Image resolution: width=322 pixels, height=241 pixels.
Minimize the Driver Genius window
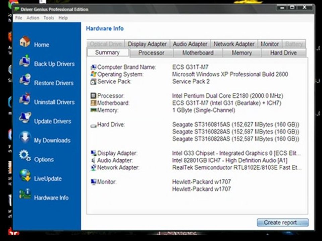pos(282,7)
